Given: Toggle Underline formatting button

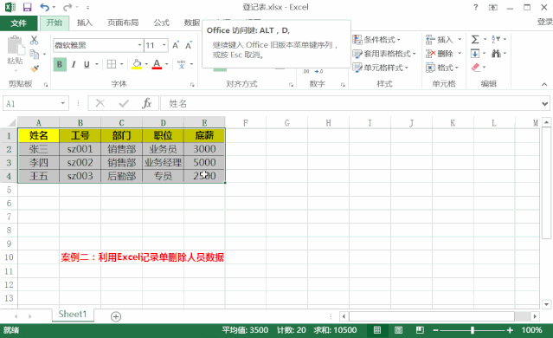Looking at the screenshot, I should pyautogui.click(x=87, y=64).
